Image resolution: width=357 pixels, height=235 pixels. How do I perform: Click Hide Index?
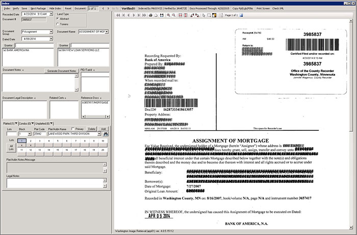coord(55,9)
